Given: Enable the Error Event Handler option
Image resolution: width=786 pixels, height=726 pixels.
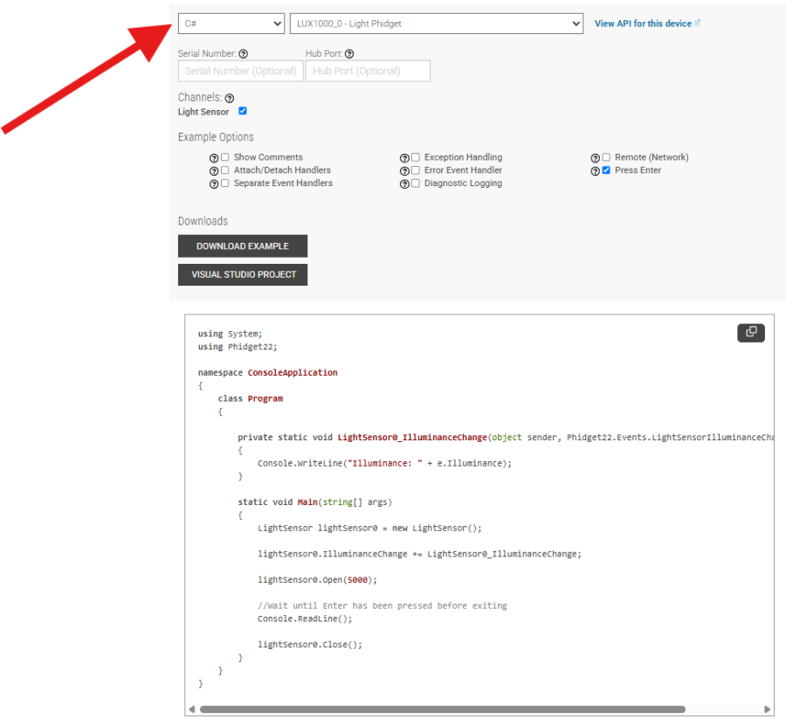Looking at the screenshot, I should 415,170.
